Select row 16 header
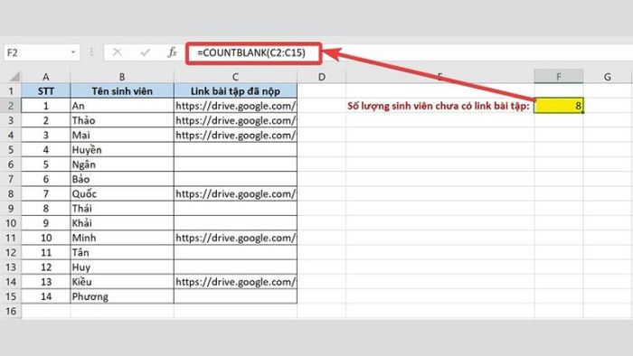633x356 pixels. 11,311
